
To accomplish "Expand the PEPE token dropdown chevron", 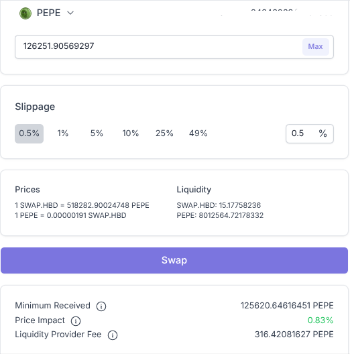I will (x=70, y=13).
